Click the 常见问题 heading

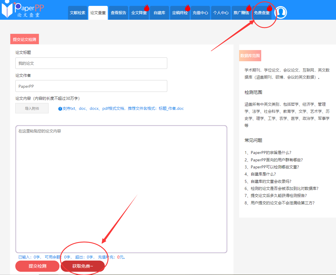tap(254, 140)
